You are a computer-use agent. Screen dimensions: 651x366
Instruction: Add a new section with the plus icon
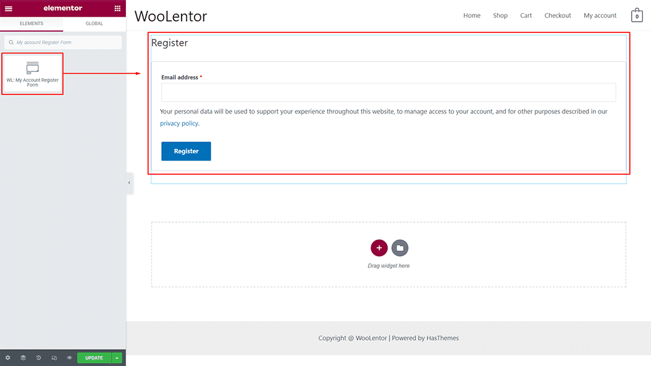coord(379,248)
